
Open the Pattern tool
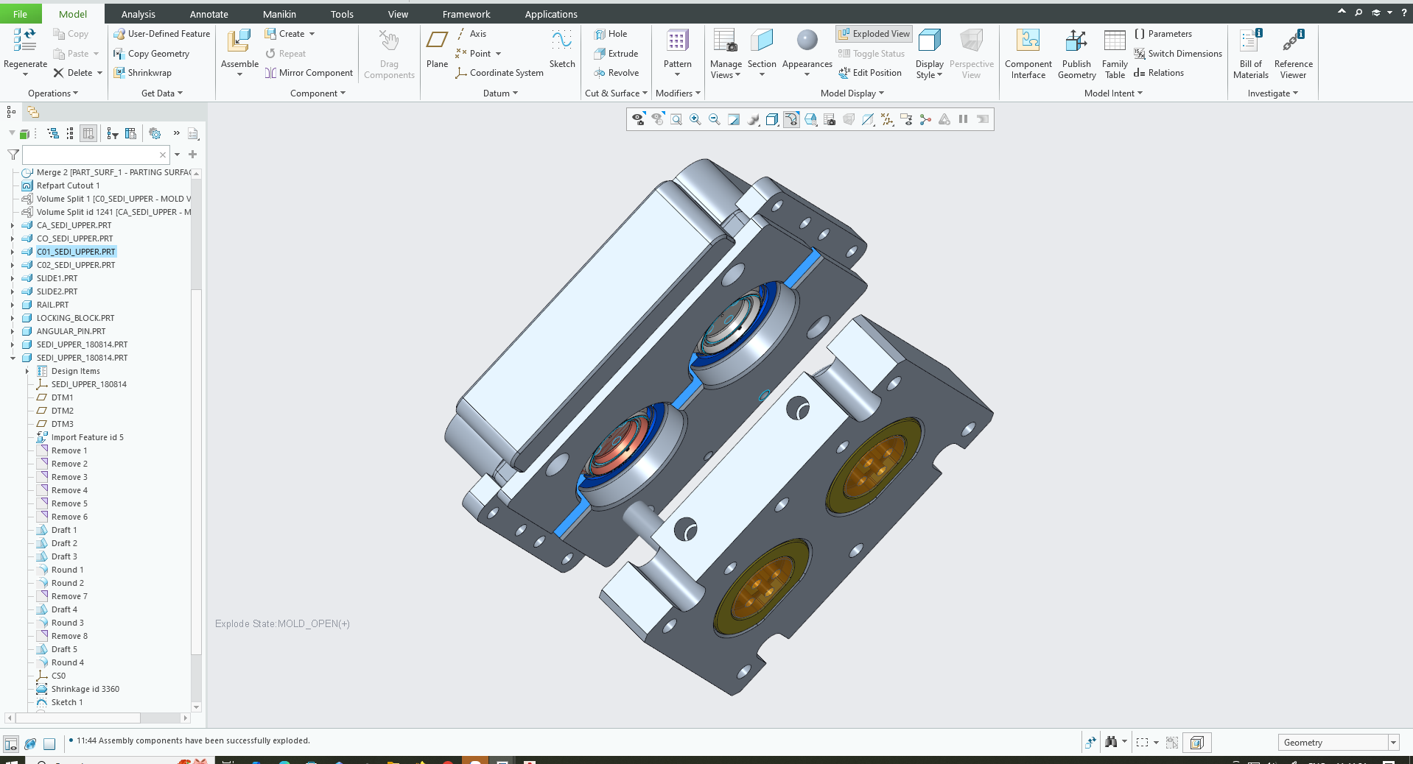click(676, 42)
